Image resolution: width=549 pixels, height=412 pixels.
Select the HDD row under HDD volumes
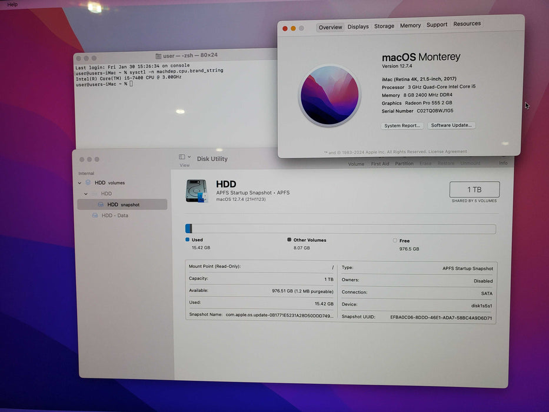(122, 194)
